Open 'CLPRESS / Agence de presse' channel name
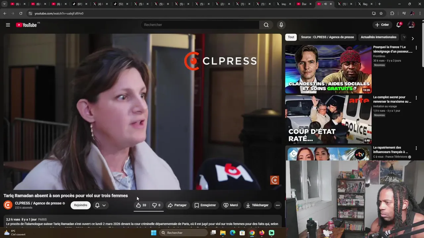Screen dimensions: 424x238 click(x=38, y=203)
